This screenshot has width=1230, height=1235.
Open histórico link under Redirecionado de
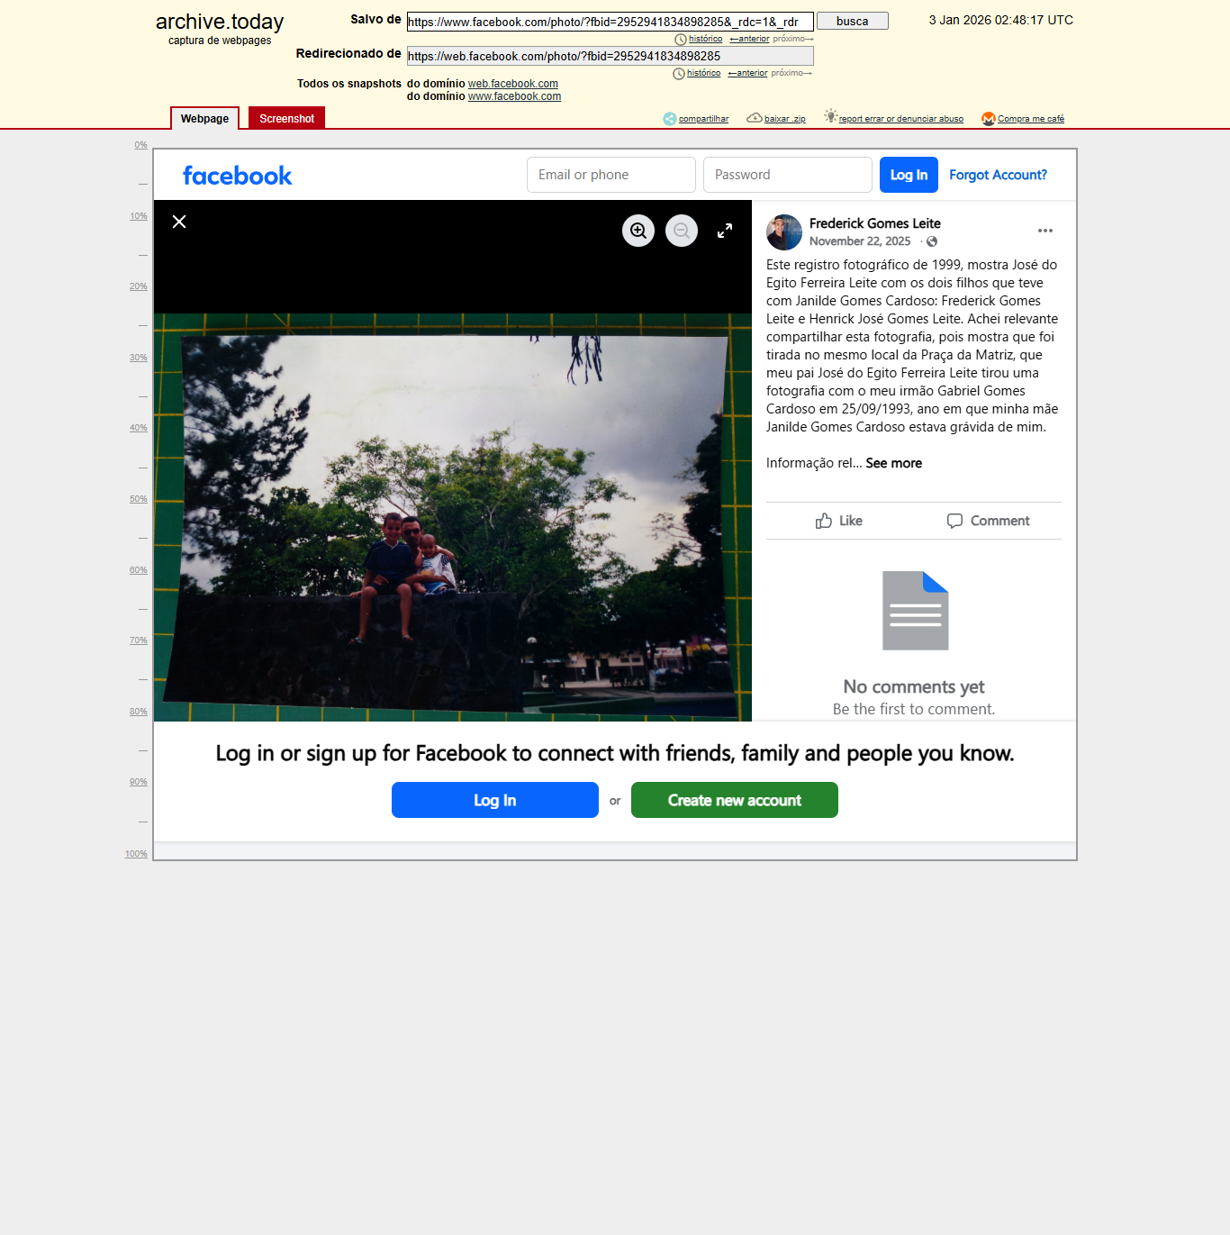704,73
